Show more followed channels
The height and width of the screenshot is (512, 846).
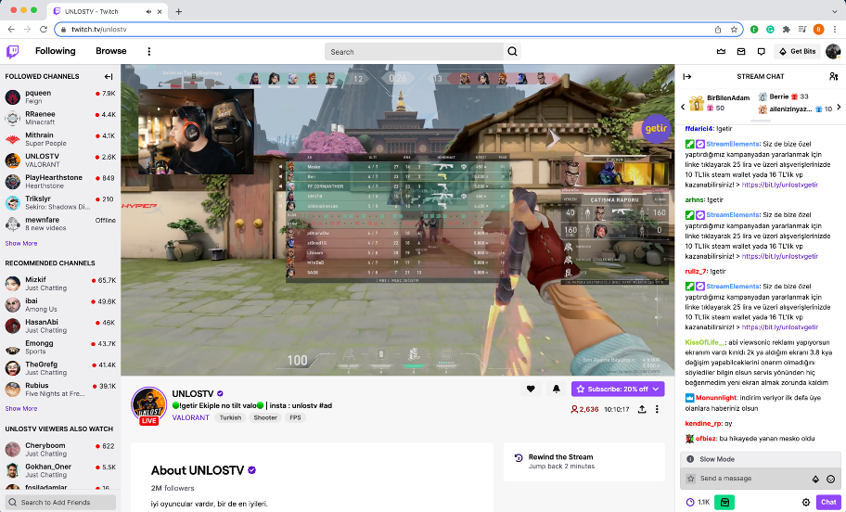[x=21, y=243]
